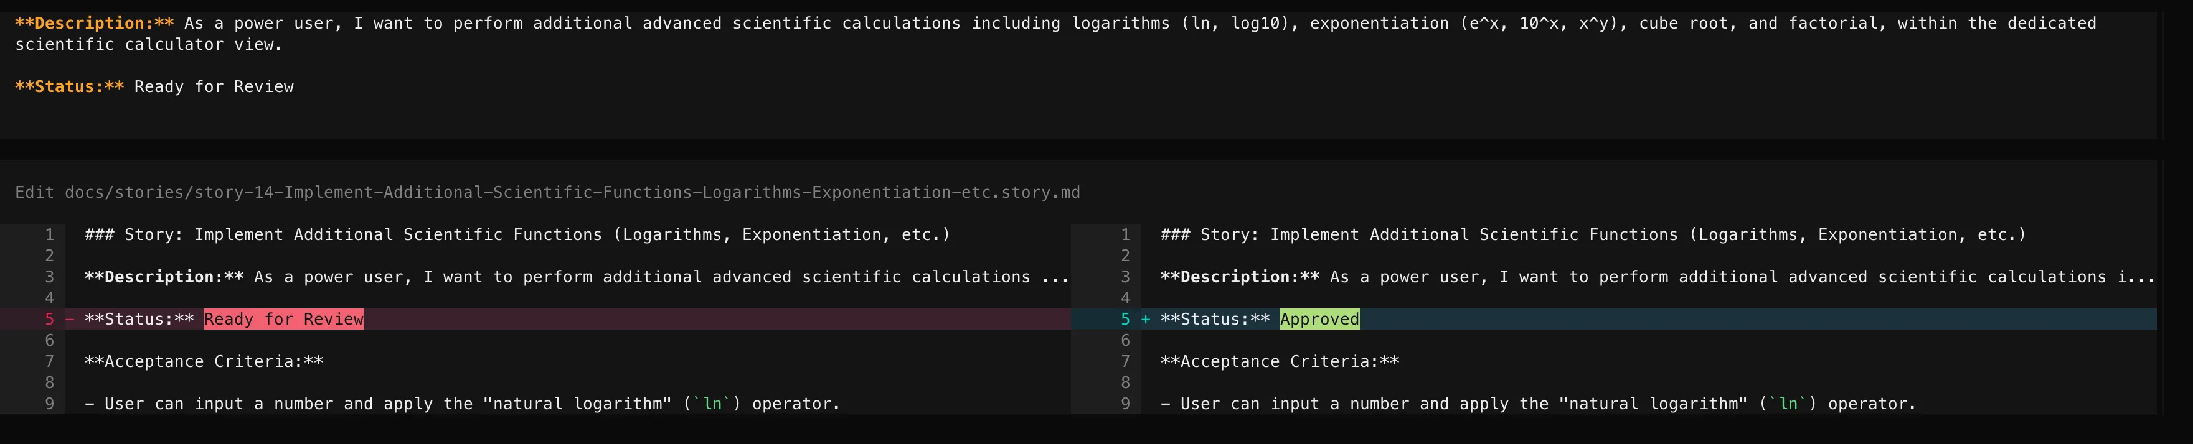This screenshot has width=2193, height=444.
Task: Click Acceptance Criteria line in right pane
Action: (x=1280, y=361)
